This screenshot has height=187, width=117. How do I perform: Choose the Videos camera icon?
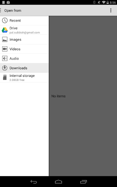(5, 49)
